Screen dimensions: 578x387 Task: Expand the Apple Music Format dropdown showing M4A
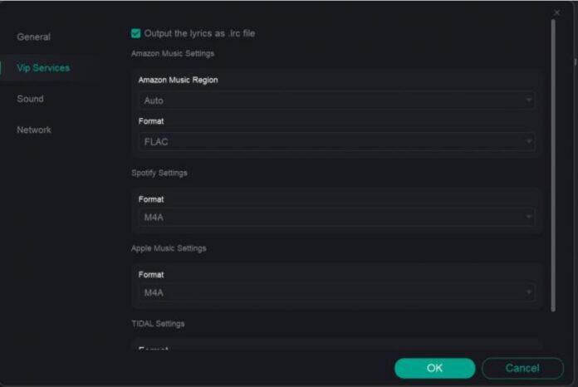(332, 292)
